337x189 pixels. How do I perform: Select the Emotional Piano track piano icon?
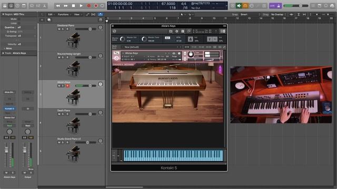tap(73, 40)
